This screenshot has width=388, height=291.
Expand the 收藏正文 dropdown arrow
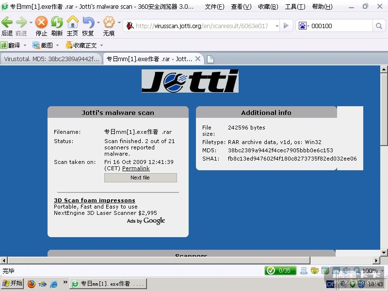(x=101, y=45)
